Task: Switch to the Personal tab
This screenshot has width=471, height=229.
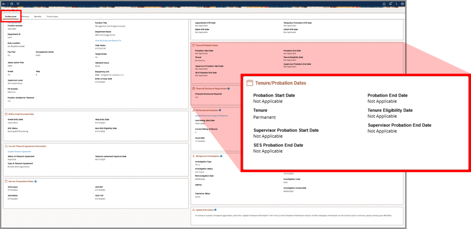Action: click(25, 17)
